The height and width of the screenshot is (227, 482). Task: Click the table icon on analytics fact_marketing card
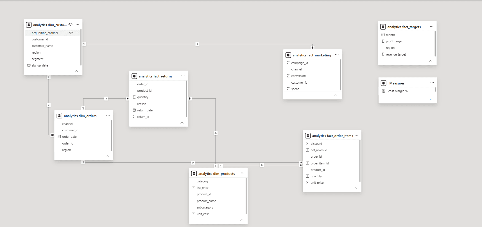pos(288,55)
